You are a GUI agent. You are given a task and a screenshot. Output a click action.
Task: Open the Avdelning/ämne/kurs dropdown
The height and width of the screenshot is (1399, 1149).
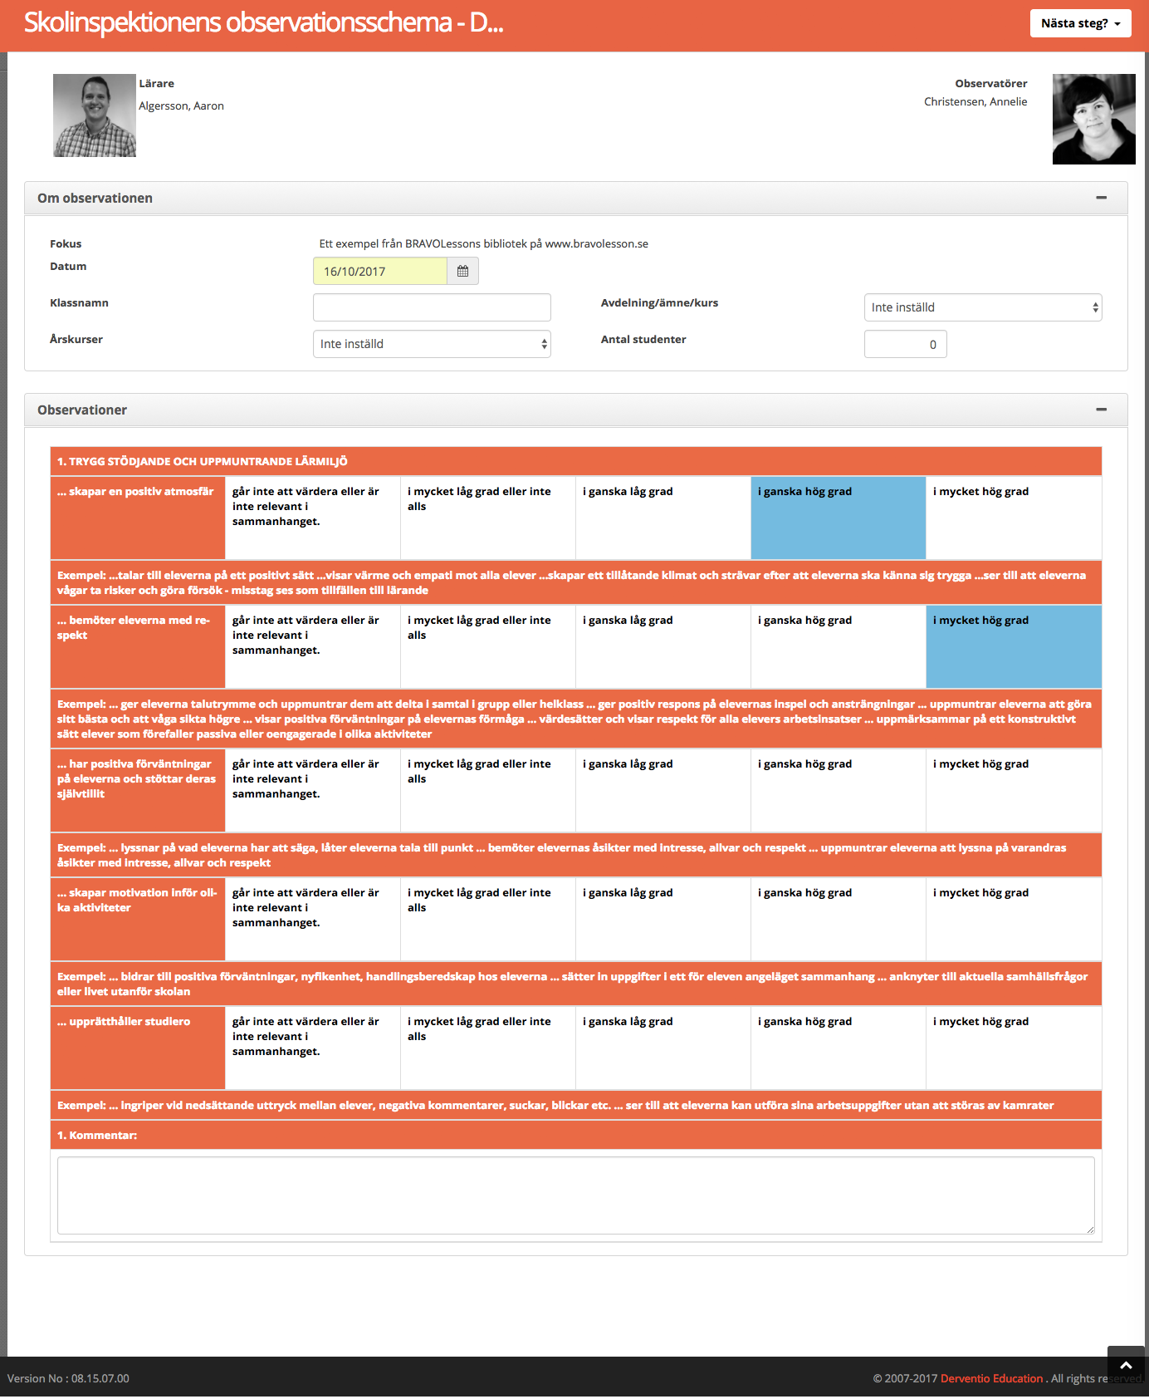983,307
